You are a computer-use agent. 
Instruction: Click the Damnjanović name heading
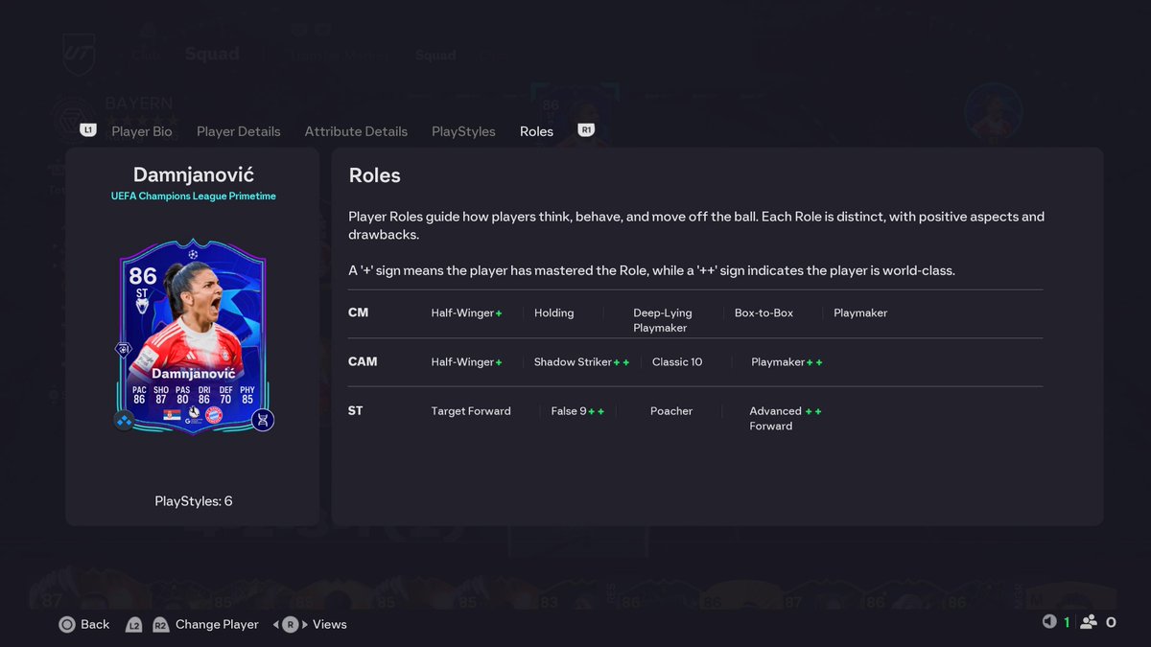click(194, 174)
